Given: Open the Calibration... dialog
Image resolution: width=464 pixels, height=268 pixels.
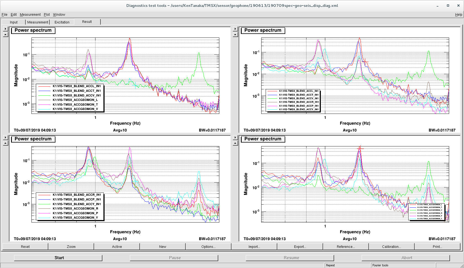Looking at the screenshot, I should [x=392, y=246].
